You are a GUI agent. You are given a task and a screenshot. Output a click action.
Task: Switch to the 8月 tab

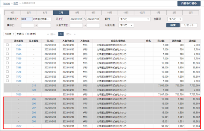(x=77, y=13)
